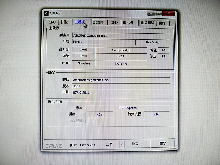Click the 關閉 button
220x165 pixels.
pos(163,143)
